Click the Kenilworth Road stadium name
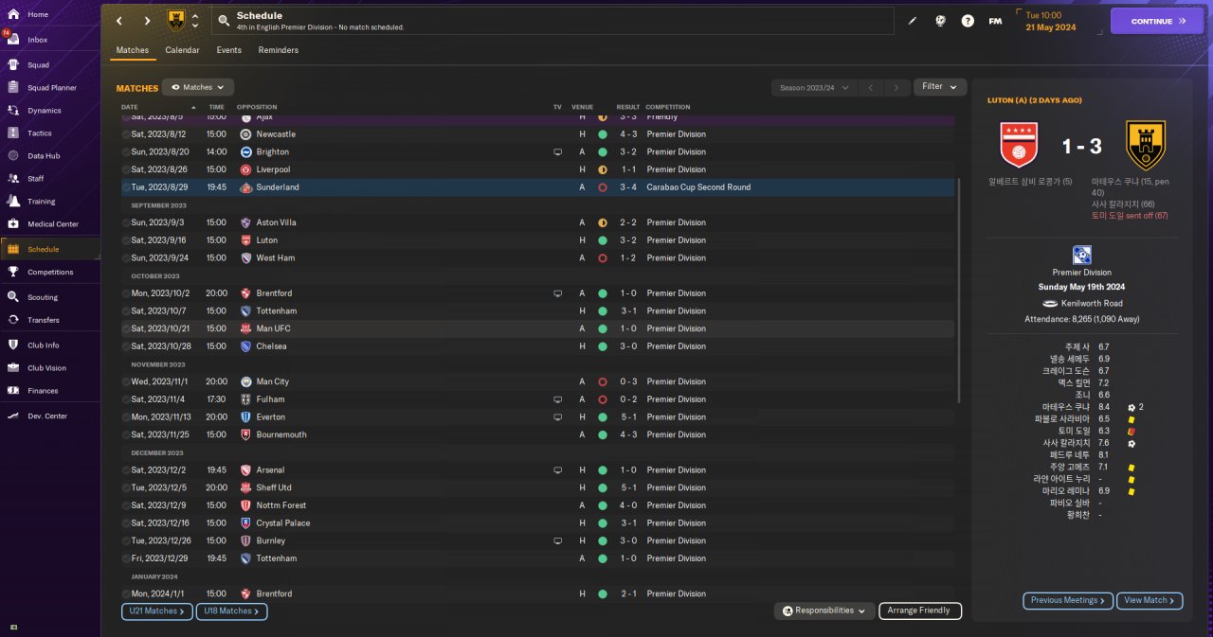Screen dimensions: 1213x637 pyautogui.click(x=1093, y=304)
